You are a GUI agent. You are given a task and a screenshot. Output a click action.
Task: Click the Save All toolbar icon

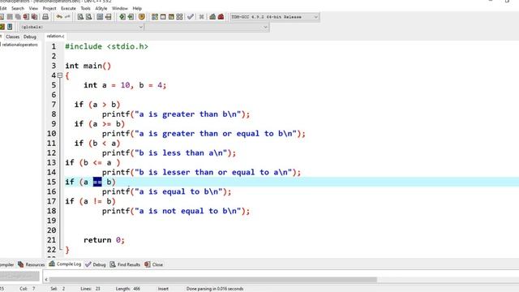click(x=18, y=17)
